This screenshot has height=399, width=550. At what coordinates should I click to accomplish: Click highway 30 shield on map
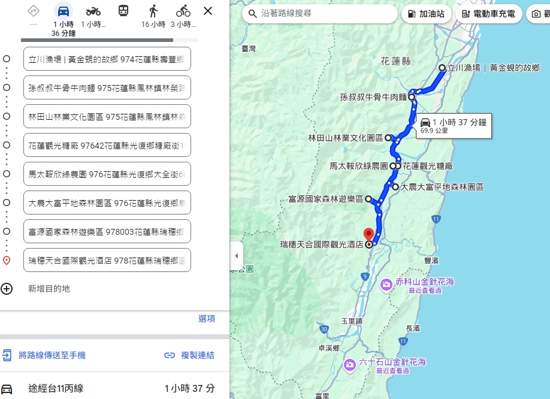pos(324,329)
